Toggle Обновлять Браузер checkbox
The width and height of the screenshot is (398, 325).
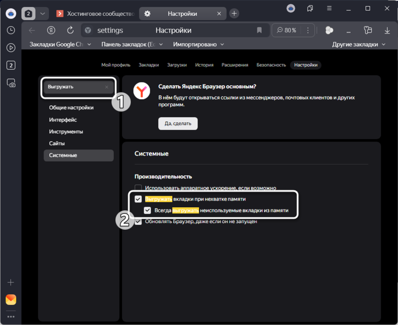coord(138,222)
